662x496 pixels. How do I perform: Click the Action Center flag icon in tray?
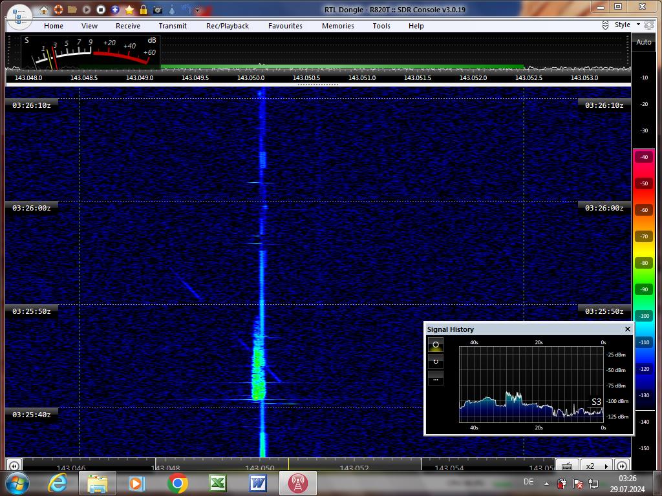tap(577, 483)
